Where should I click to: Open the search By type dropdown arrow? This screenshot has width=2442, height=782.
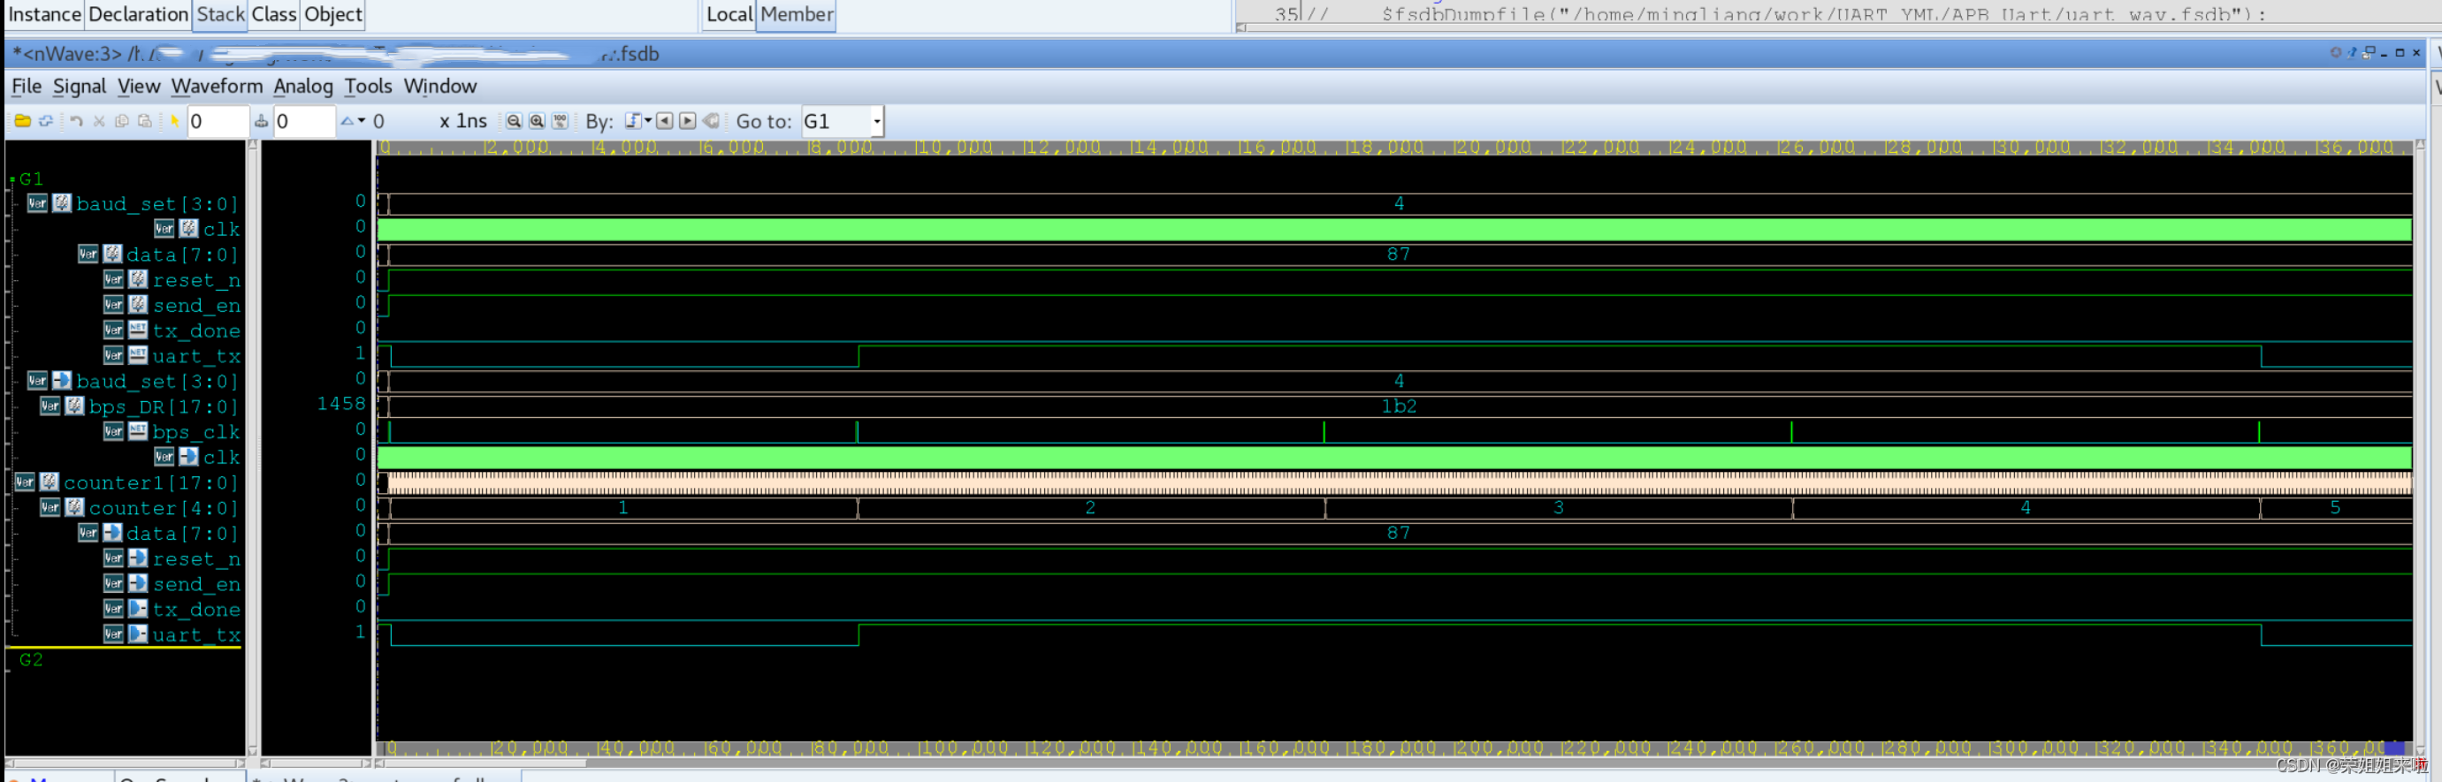[x=648, y=120]
